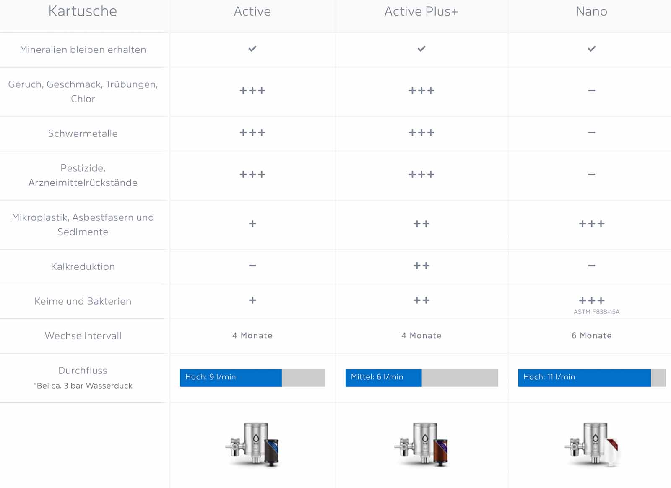Image resolution: width=671 pixels, height=488 pixels.
Task: Click Active Plus+ double-plus rating for Kalkreduktion
Action: click(x=421, y=266)
